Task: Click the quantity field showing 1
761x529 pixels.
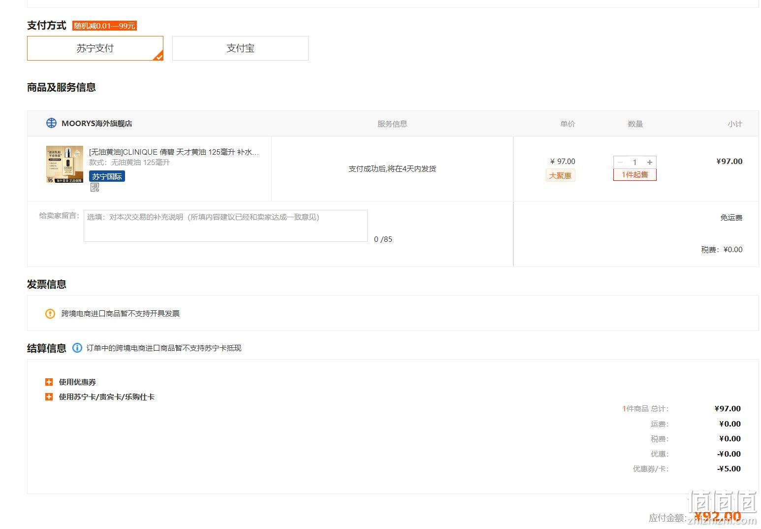Action: [x=635, y=162]
